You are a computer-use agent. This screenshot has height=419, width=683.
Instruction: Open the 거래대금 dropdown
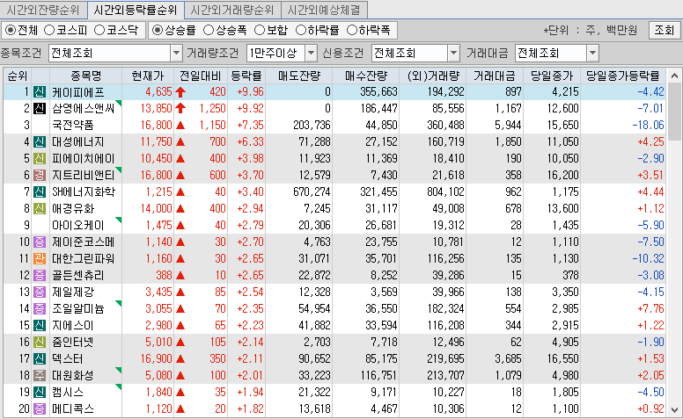click(x=592, y=54)
